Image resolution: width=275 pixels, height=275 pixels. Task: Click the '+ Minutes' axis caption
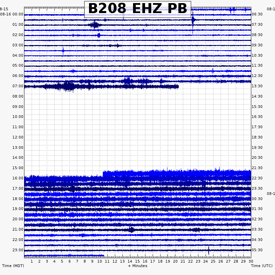137,266
